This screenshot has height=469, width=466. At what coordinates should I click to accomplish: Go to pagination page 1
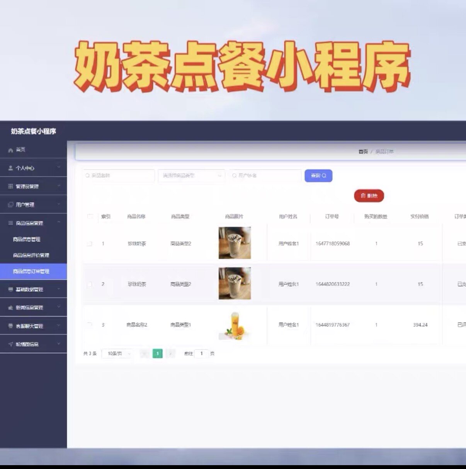(x=158, y=353)
